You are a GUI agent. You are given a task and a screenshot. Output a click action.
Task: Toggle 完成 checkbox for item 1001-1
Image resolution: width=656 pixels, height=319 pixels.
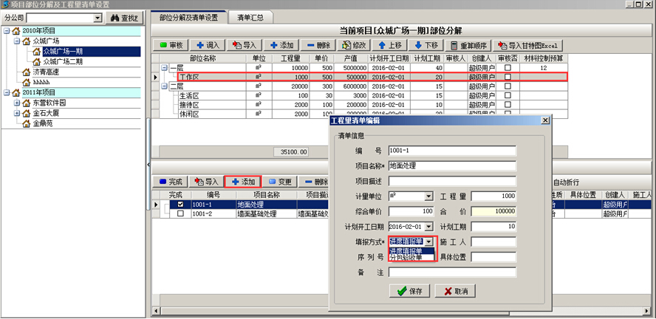(x=181, y=205)
